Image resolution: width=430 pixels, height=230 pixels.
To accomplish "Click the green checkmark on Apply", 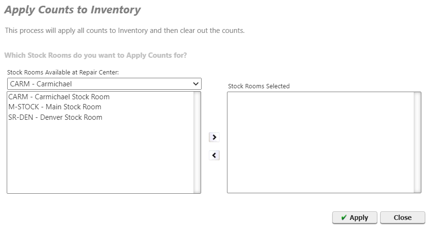I will [344, 218].
